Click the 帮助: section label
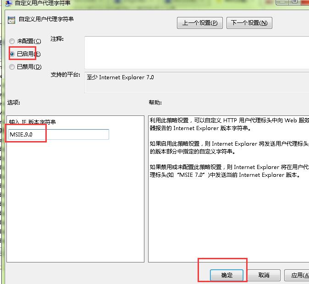 pyautogui.click(x=155, y=103)
